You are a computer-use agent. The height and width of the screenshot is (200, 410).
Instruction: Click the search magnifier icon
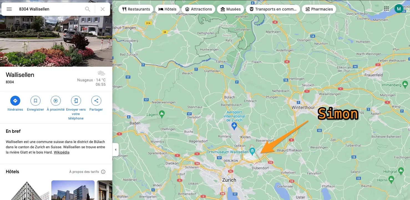click(88, 9)
